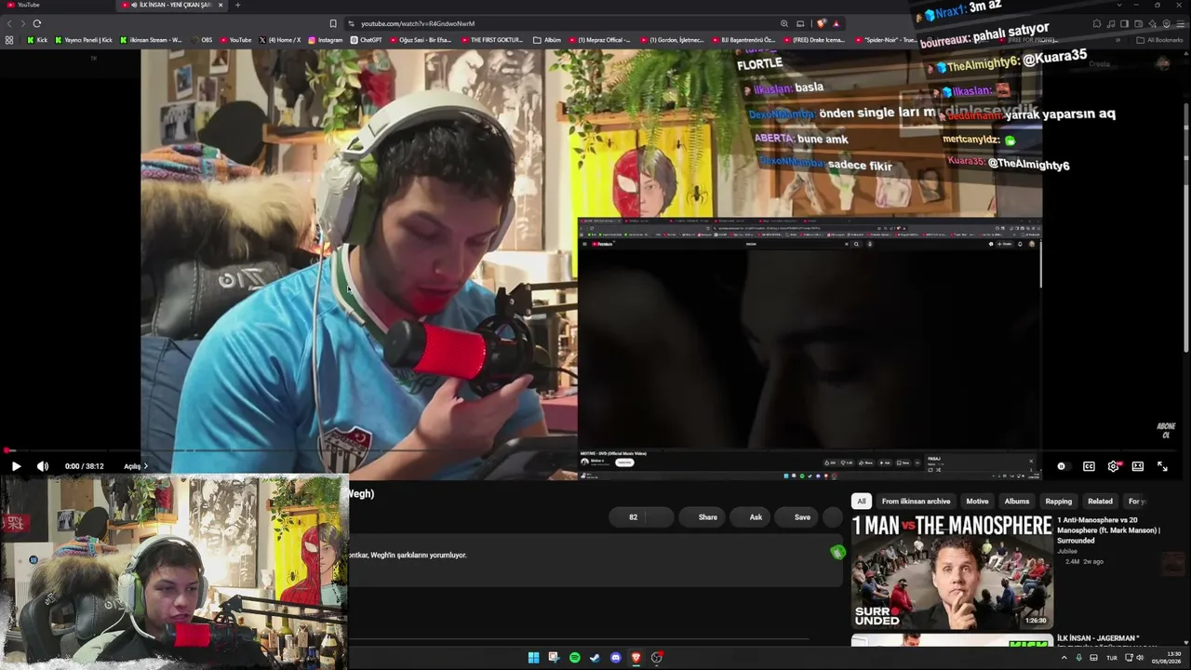Viewport: 1191px width, 670px height.
Task: Show hidden system tray icons
Action: (1064, 658)
